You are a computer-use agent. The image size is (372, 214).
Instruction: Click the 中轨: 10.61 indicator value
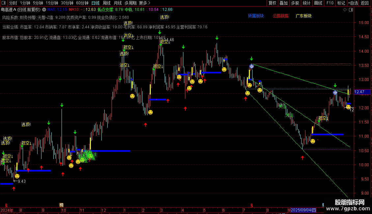point(135,10)
